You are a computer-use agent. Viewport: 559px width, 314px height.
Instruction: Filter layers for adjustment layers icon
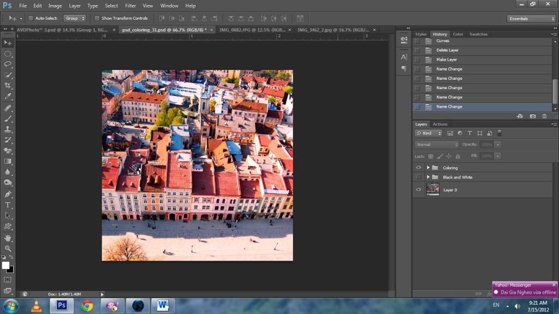460,133
